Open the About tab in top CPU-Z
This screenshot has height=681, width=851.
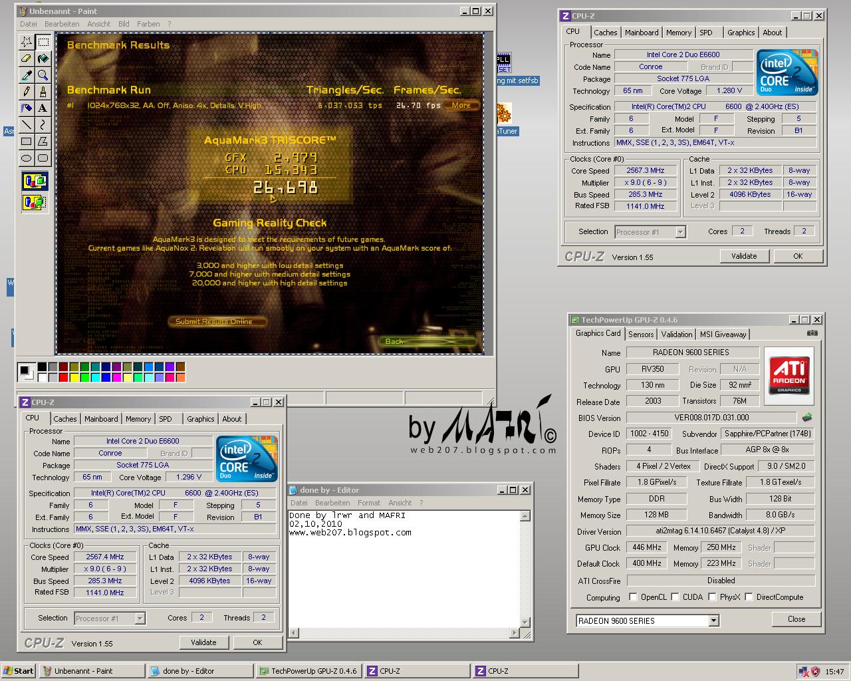click(x=773, y=33)
